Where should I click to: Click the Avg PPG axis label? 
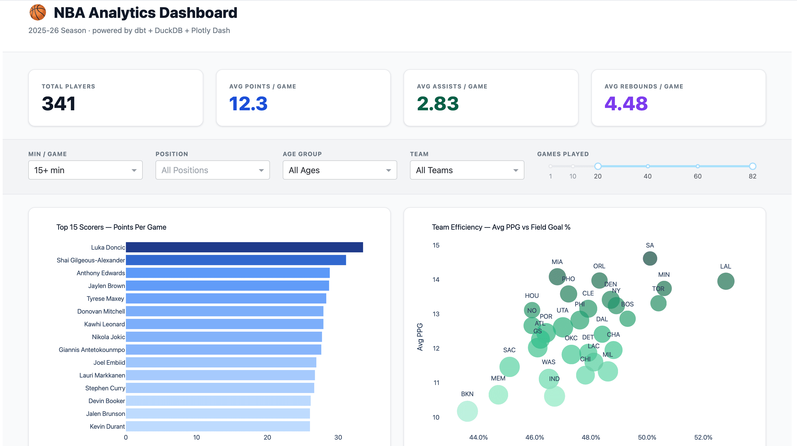[x=420, y=337]
